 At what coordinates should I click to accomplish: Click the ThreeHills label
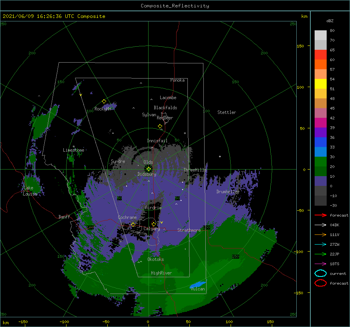coord(195,170)
